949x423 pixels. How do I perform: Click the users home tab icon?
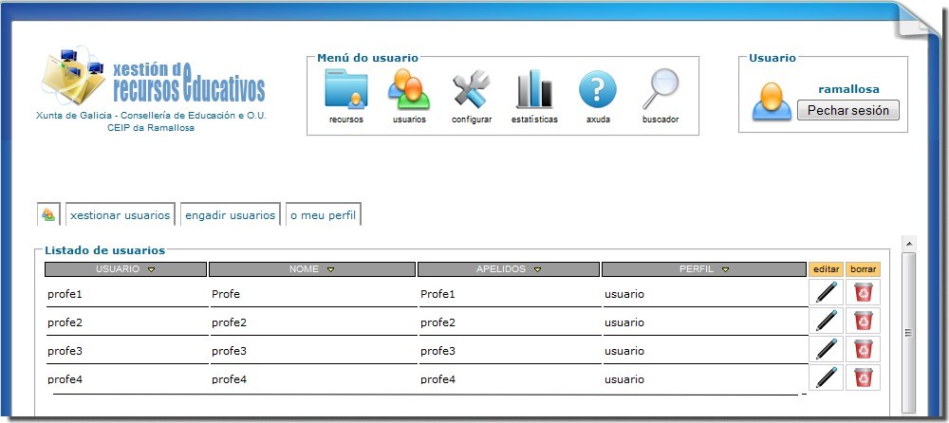pyautogui.click(x=48, y=215)
